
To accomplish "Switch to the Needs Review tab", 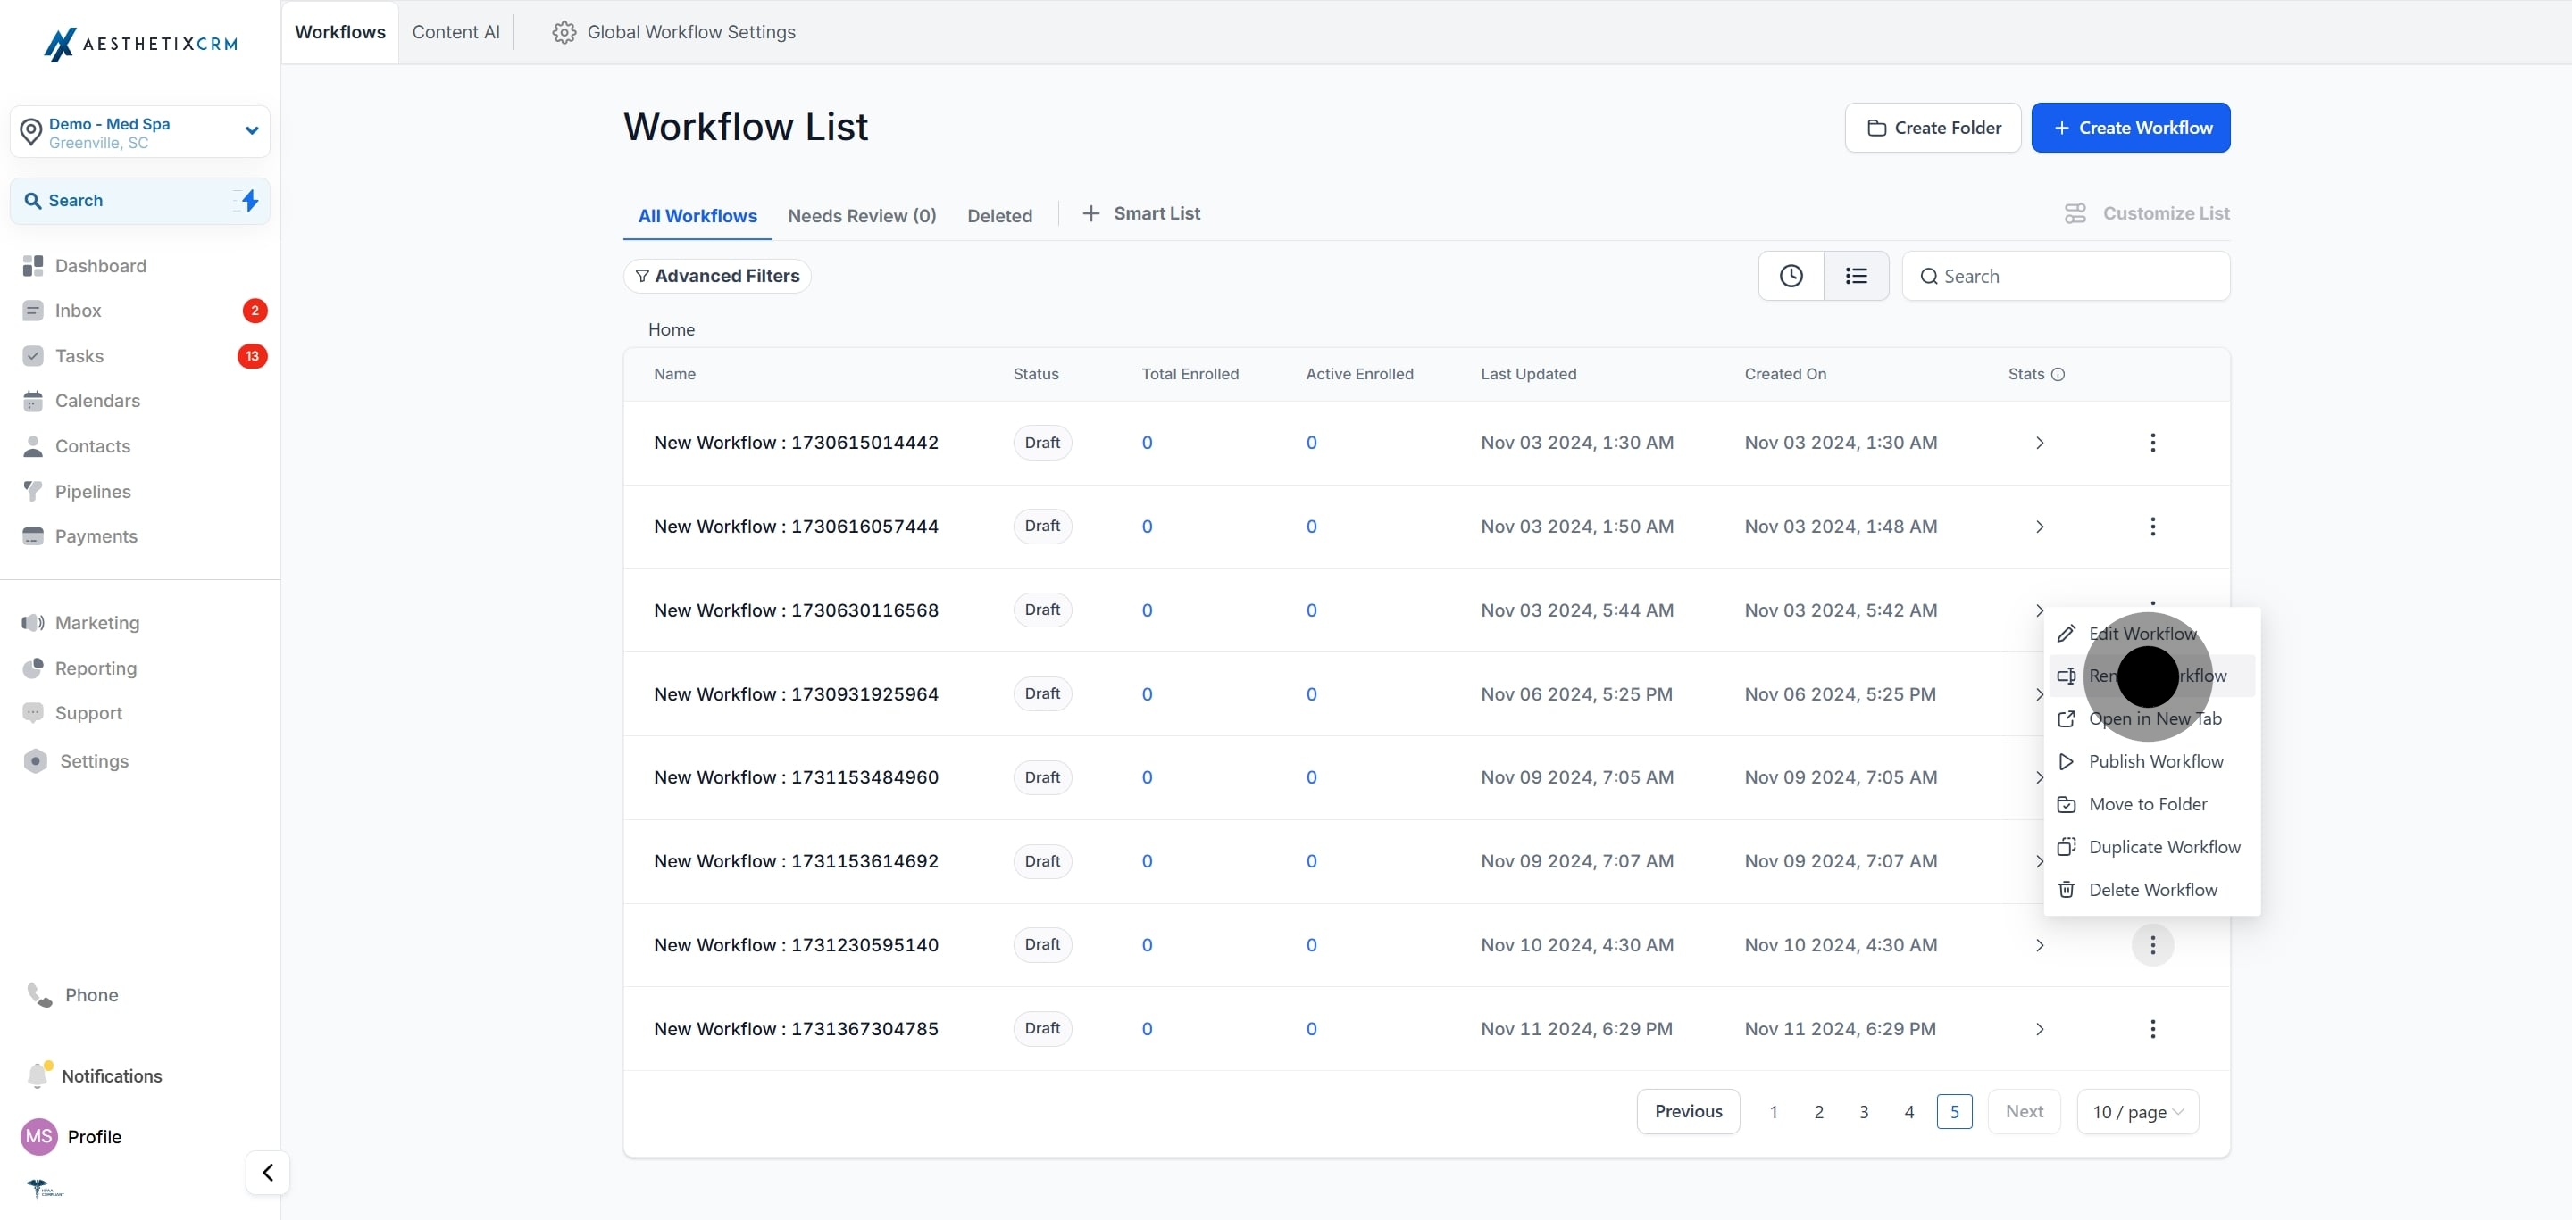I will click(861, 214).
